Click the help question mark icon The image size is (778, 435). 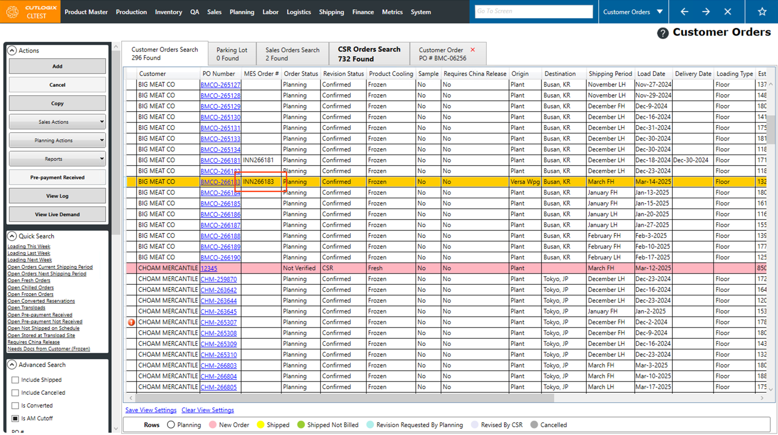[663, 33]
